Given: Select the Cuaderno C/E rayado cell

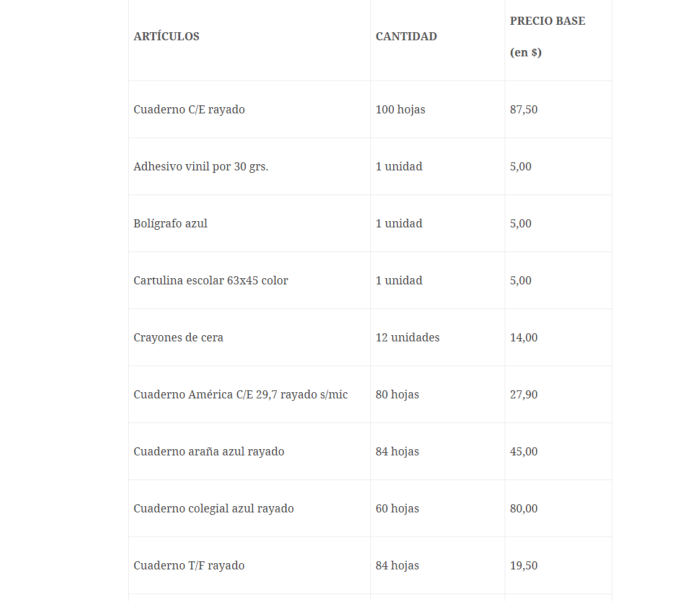Looking at the screenshot, I should (x=189, y=110).
